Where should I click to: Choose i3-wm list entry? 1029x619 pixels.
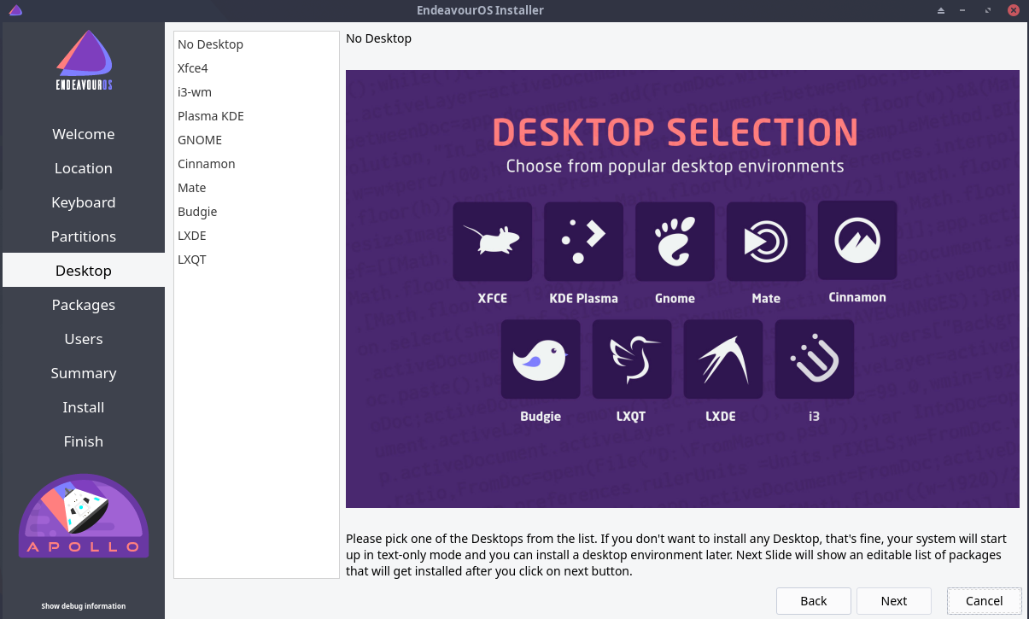(x=195, y=92)
